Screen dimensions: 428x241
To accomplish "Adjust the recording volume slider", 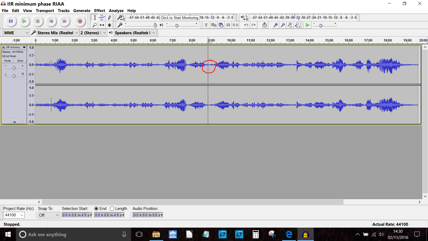I will (155, 25).
